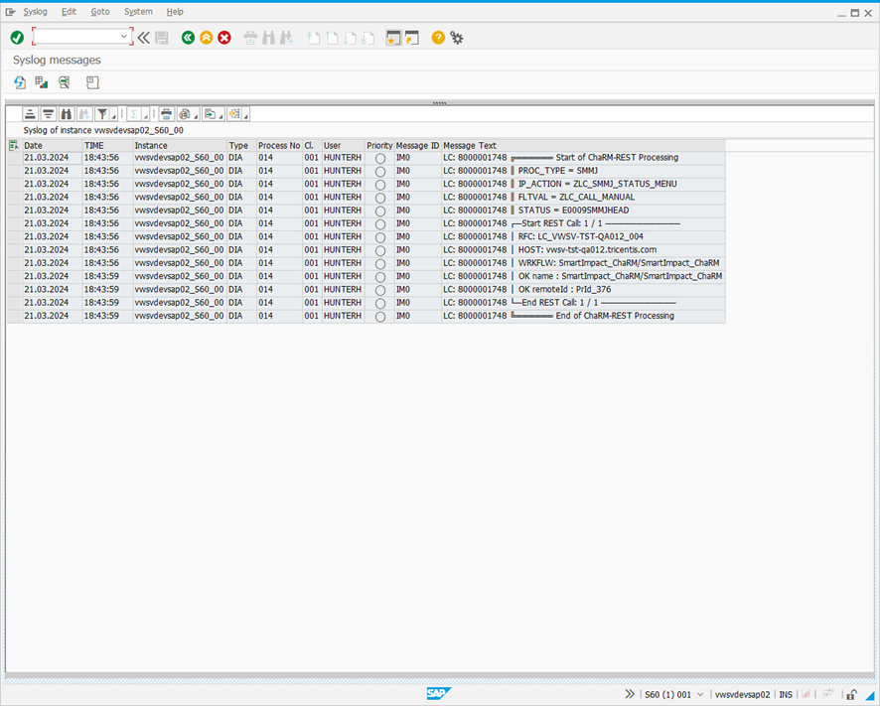Sort ascending with the ALV toolbar icon
This screenshot has height=706, width=880.
31,114
